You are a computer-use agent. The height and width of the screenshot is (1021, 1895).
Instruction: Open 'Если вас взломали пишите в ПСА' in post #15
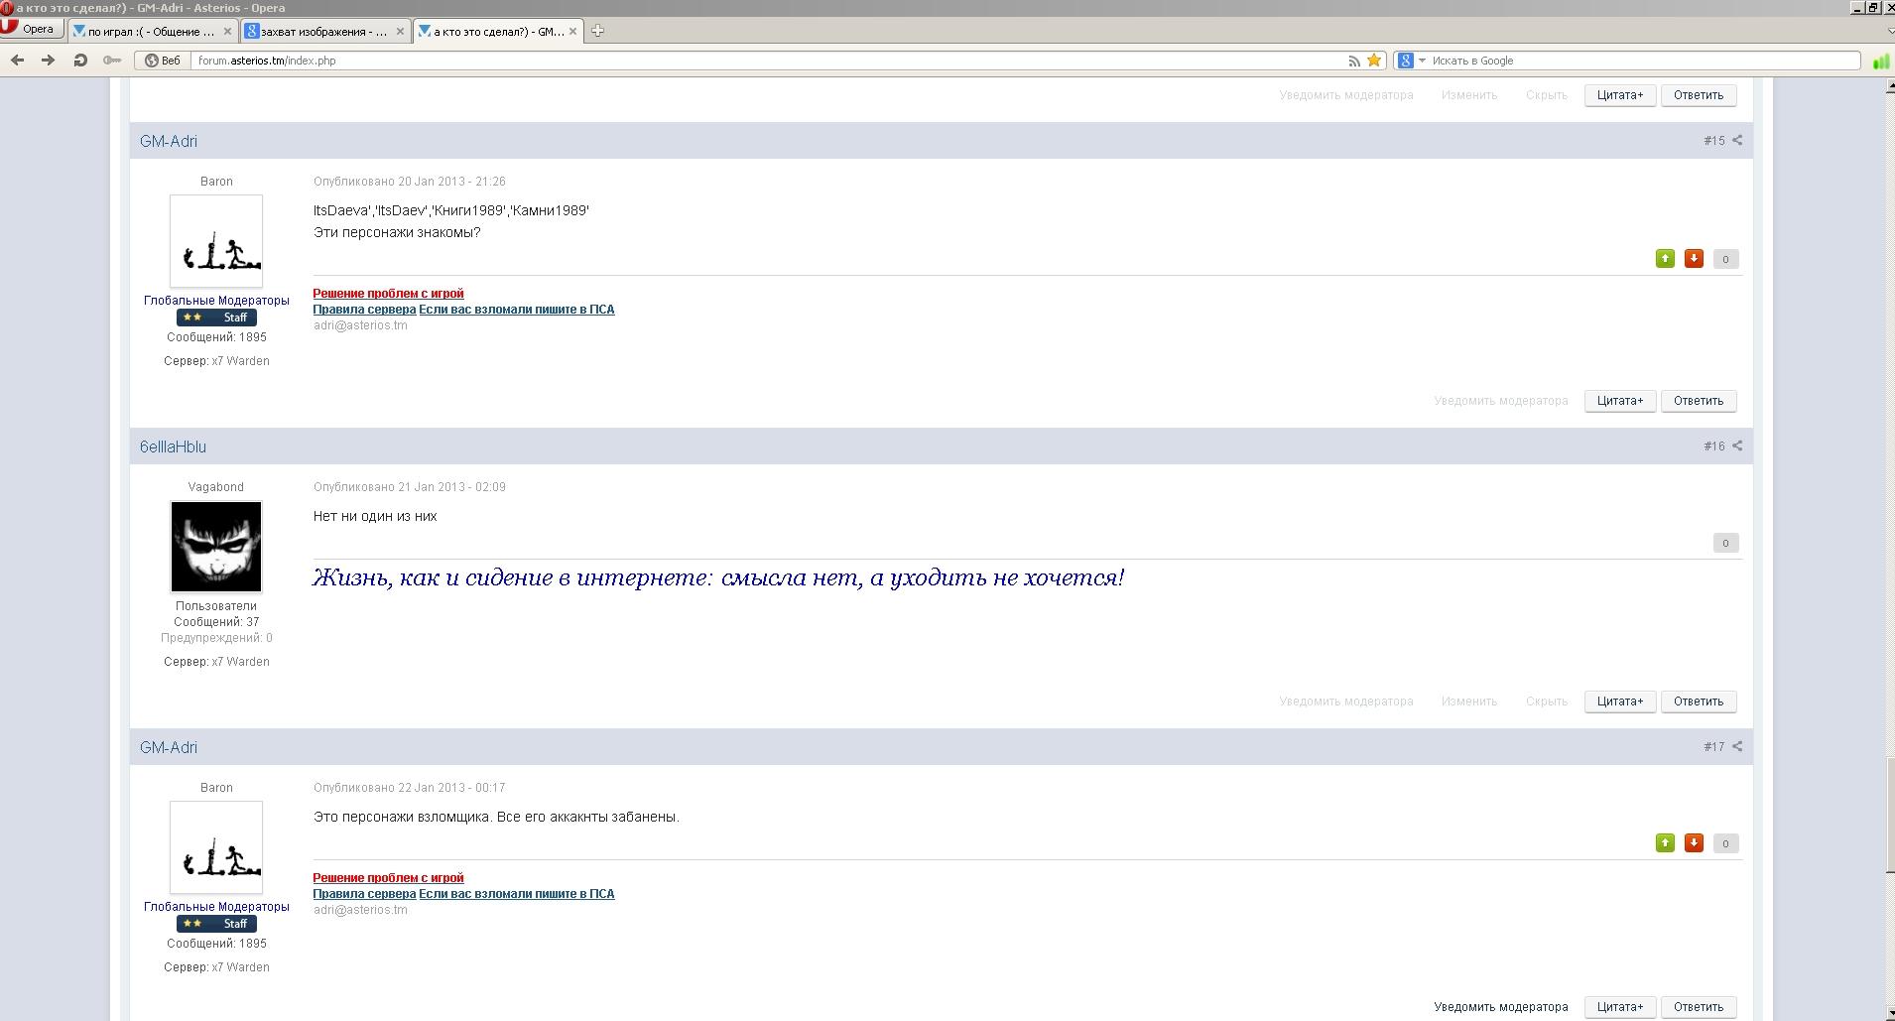(517, 310)
